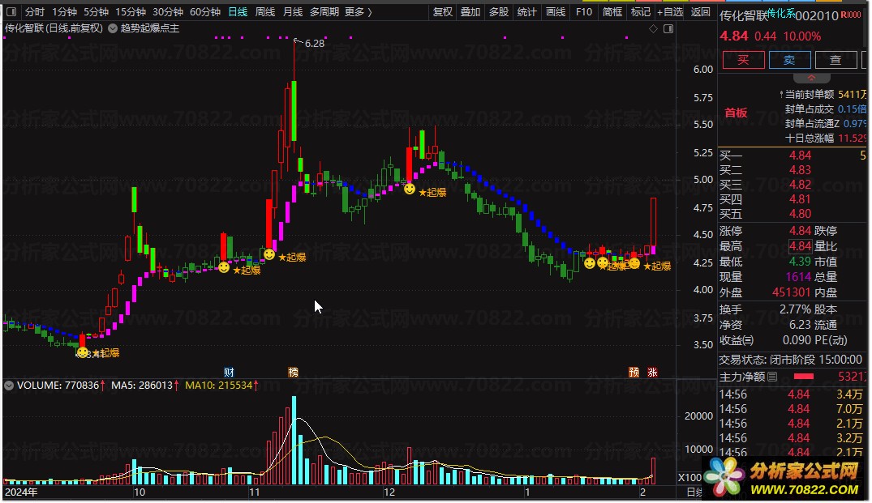Click the stock code 002010
Viewport: 872px width, 503px height.
point(817,15)
